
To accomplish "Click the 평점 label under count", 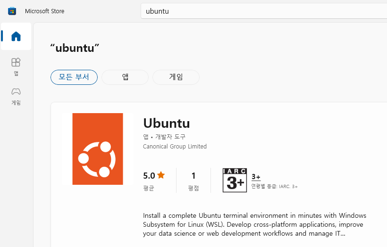I will pyautogui.click(x=193, y=189).
